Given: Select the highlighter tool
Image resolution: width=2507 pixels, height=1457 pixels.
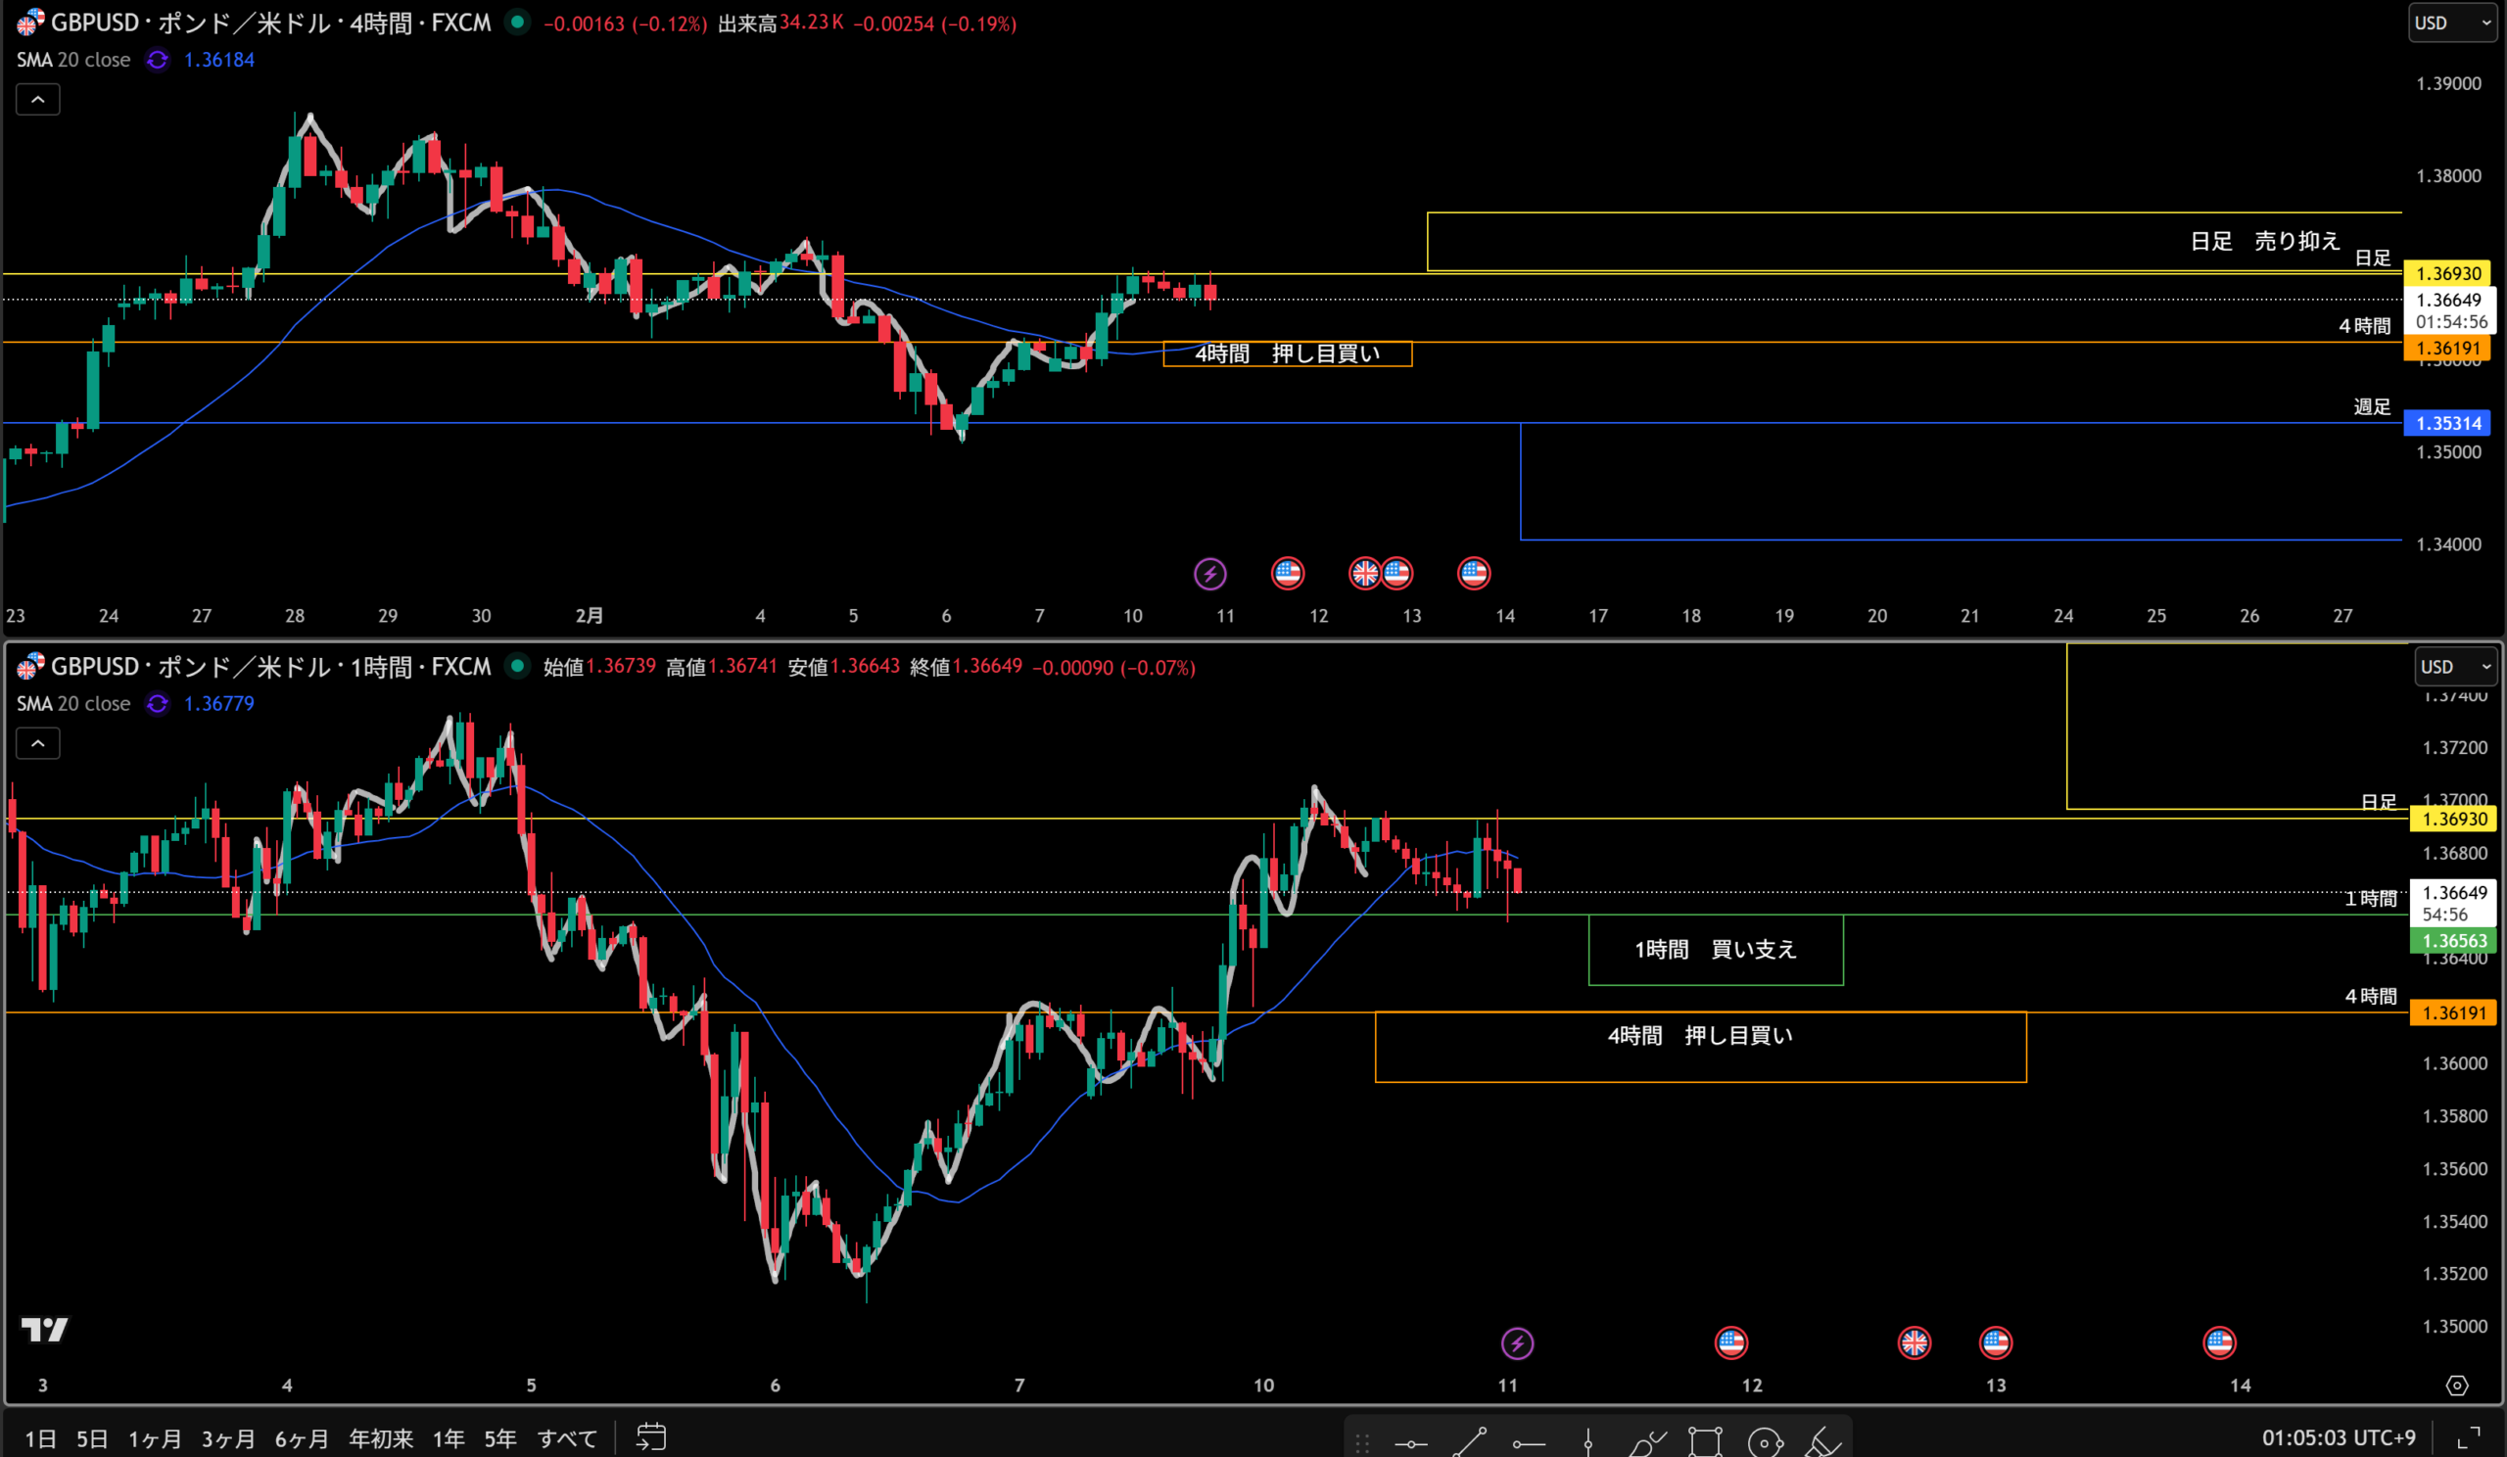Looking at the screenshot, I should coord(1823,1441).
